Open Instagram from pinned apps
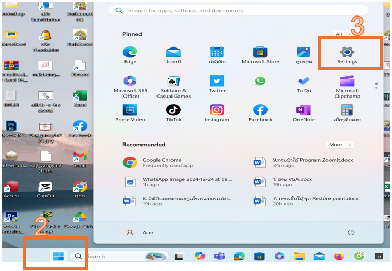 tap(217, 110)
